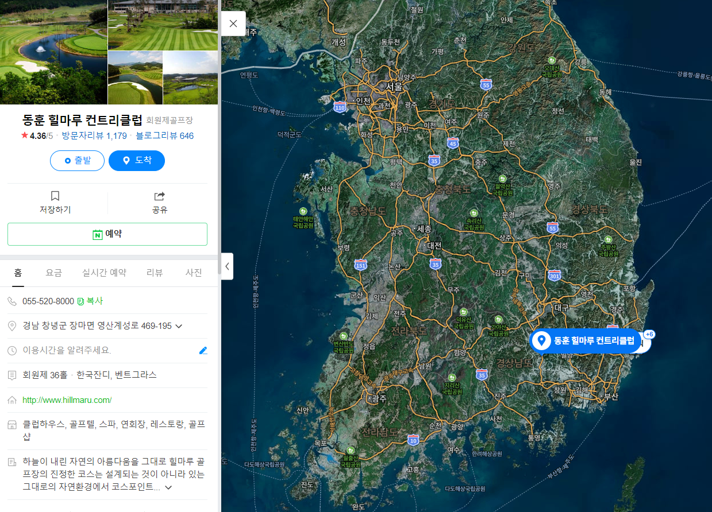Click highway 110 shield near 인천
The height and width of the screenshot is (512, 712).
[x=340, y=107]
